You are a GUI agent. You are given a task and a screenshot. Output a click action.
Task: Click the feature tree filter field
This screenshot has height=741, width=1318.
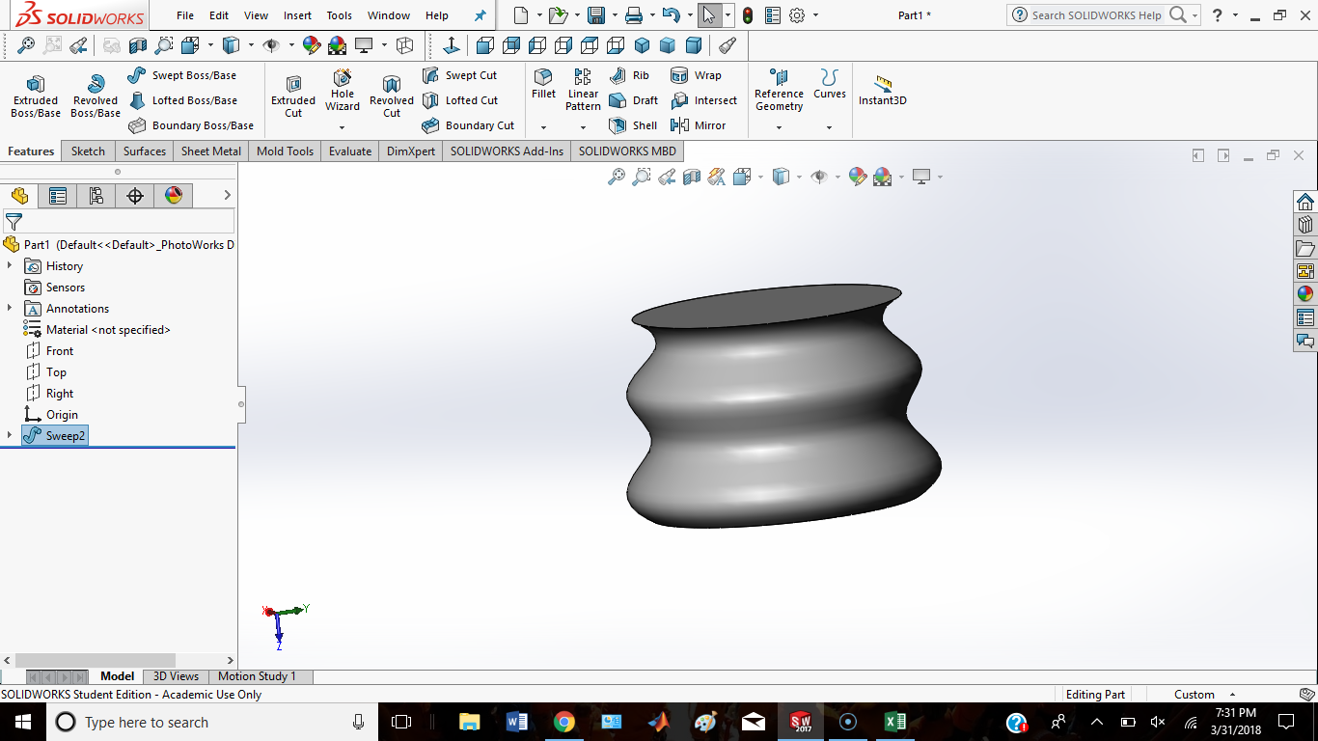118,222
